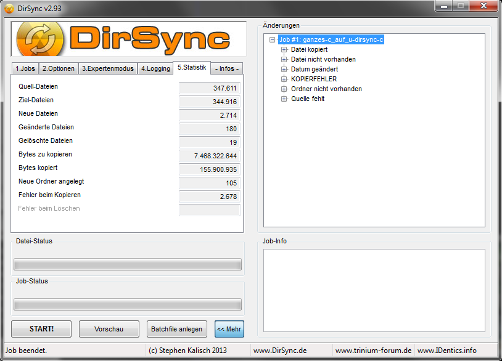The image size is (502, 361).
Task: Click the 'Quell-Dateien' label
Action: coord(38,86)
